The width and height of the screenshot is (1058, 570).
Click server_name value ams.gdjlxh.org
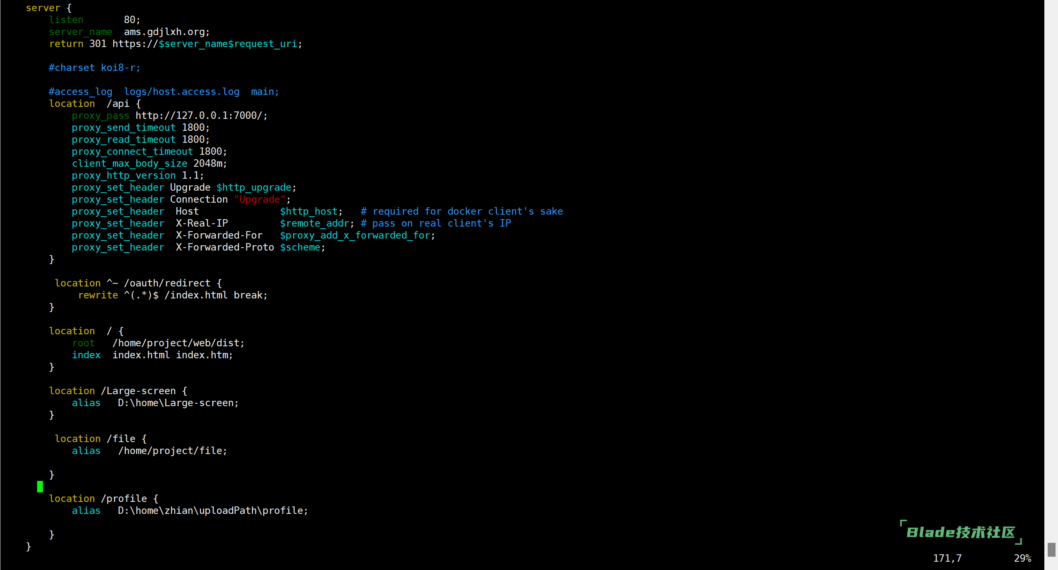pyautogui.click(x=166, y=32)
